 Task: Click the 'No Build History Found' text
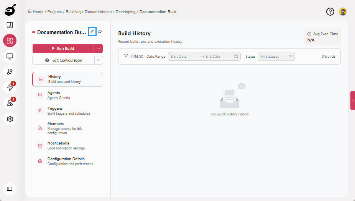[229, 114]
